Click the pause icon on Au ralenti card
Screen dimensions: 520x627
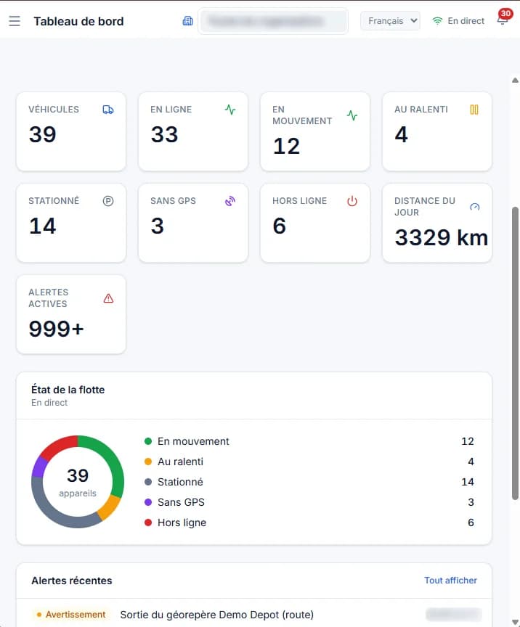tap(474, 110)
